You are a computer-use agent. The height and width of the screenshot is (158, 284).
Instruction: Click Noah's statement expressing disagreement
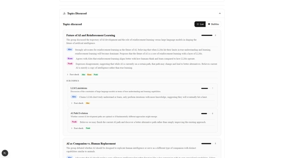click(146, 66)
